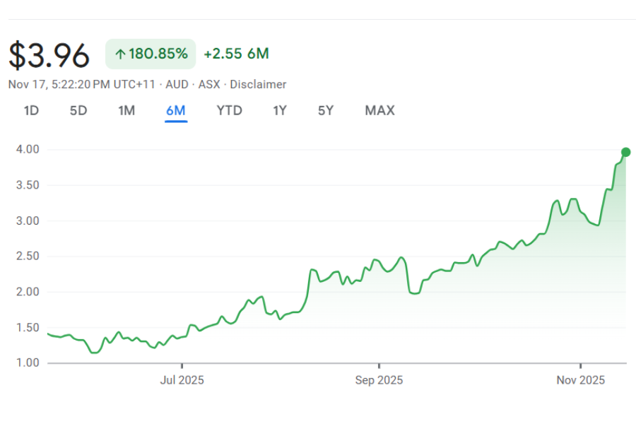
Task: Select the 5D range tab
Action: pyautogui.click(x=78, y=110)
